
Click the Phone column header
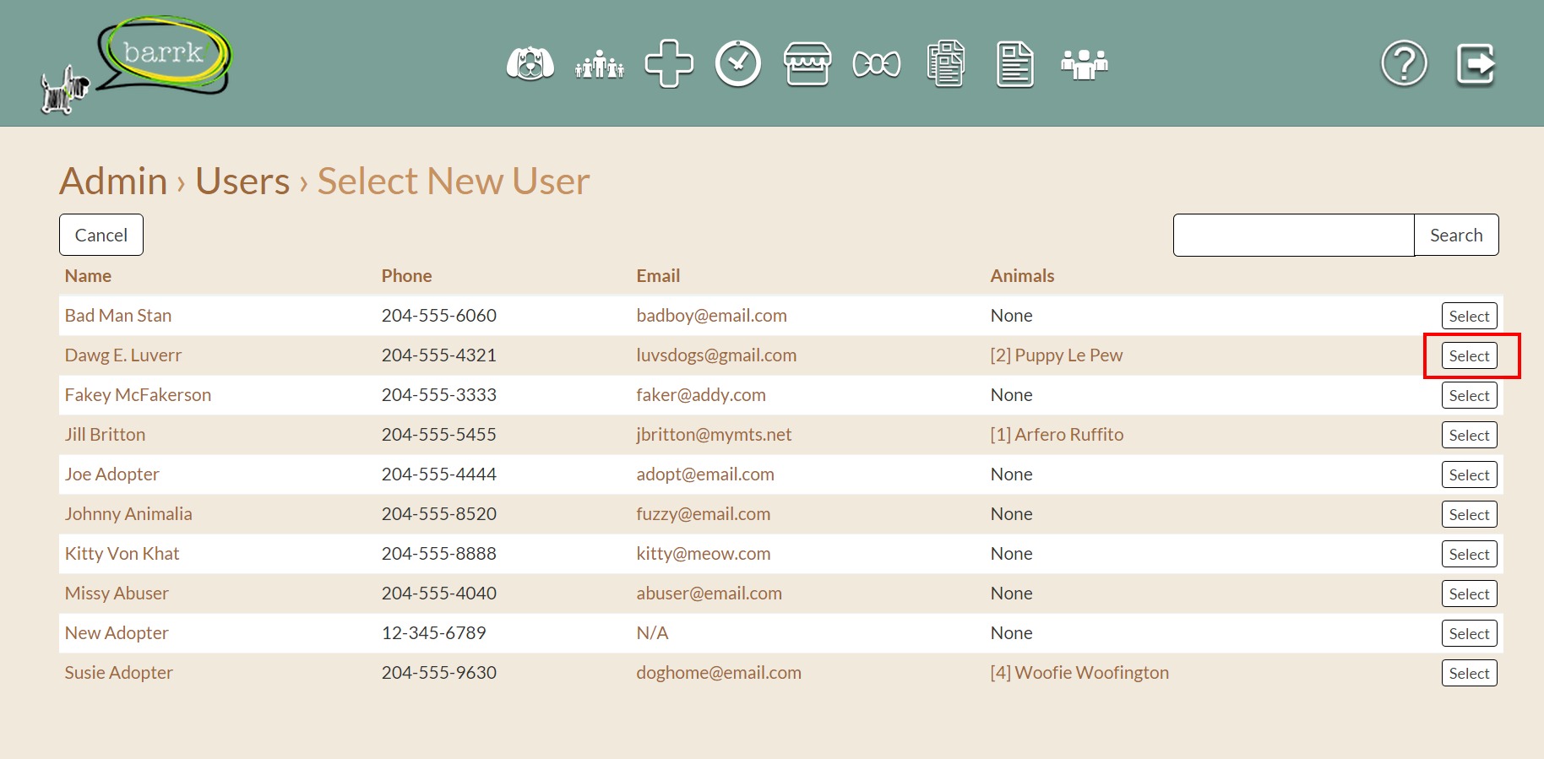(406, 276)
